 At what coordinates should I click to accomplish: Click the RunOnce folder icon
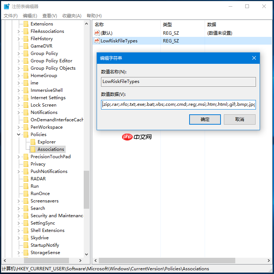[26, 194]
